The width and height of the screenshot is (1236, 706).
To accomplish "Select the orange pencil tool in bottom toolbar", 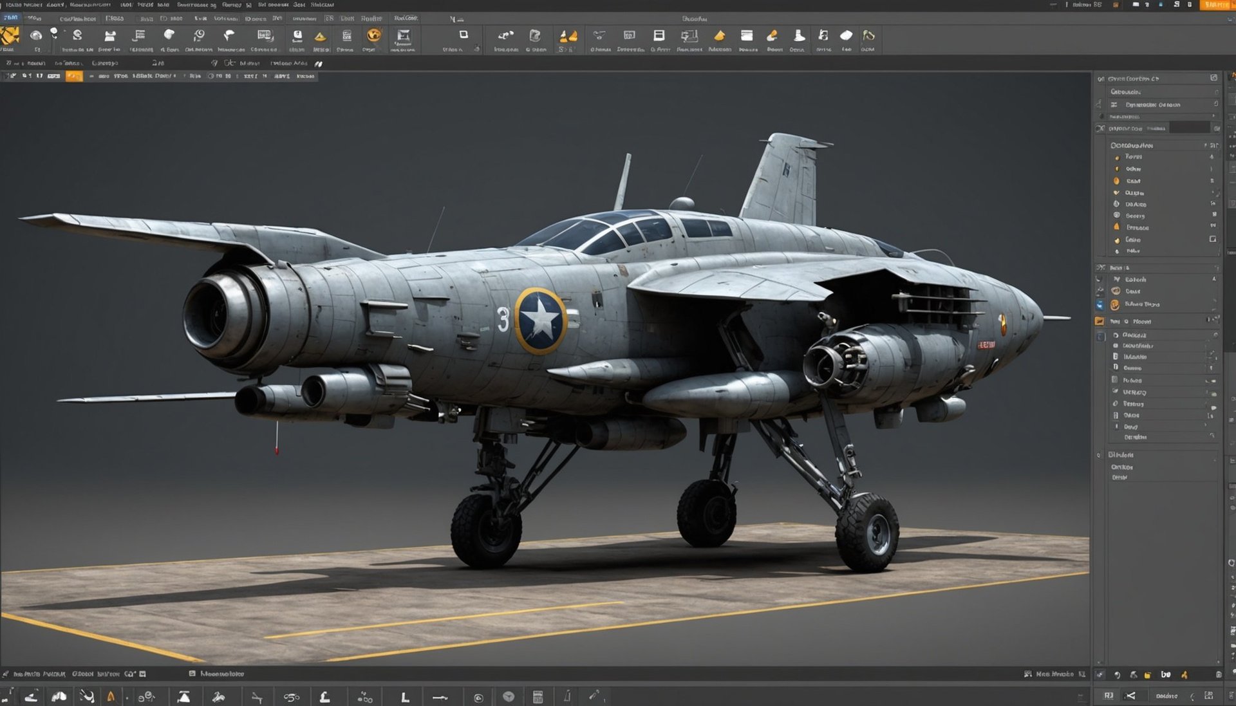I will tap(111, 696).
